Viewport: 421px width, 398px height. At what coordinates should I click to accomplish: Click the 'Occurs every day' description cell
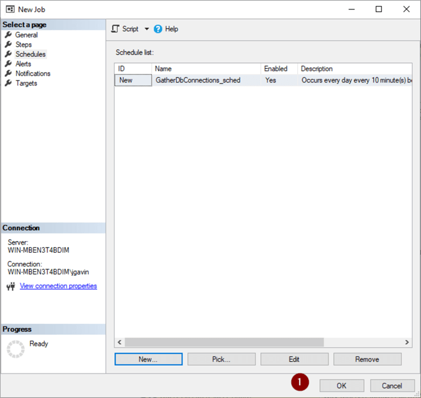[355, 80]
